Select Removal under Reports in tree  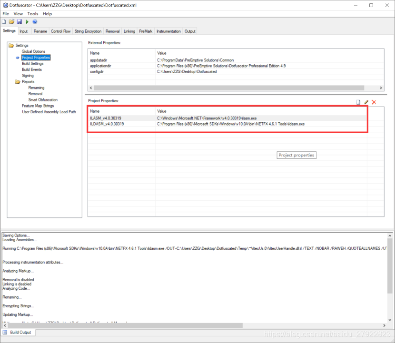pyautogui.click(x=35, y=94)
